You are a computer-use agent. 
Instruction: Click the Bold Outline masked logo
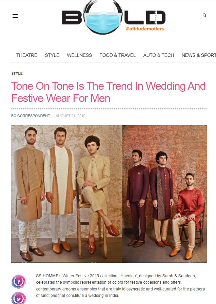[x=114, y=18]
